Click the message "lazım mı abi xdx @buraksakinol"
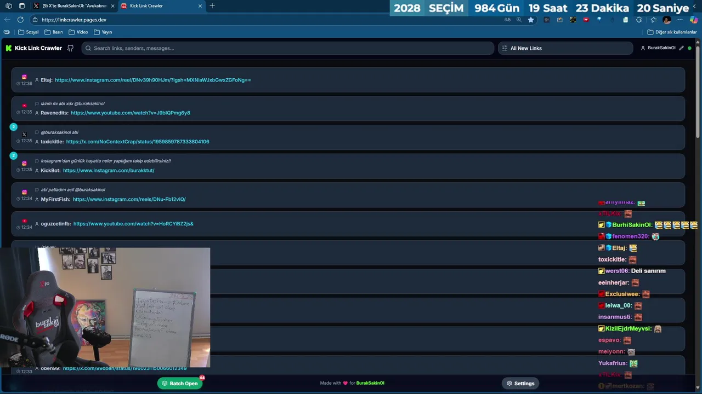This screenshot has width=702, height=394. 72,103
